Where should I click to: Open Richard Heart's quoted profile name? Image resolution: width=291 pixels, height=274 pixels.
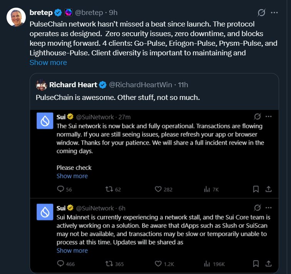pos(74,85)
